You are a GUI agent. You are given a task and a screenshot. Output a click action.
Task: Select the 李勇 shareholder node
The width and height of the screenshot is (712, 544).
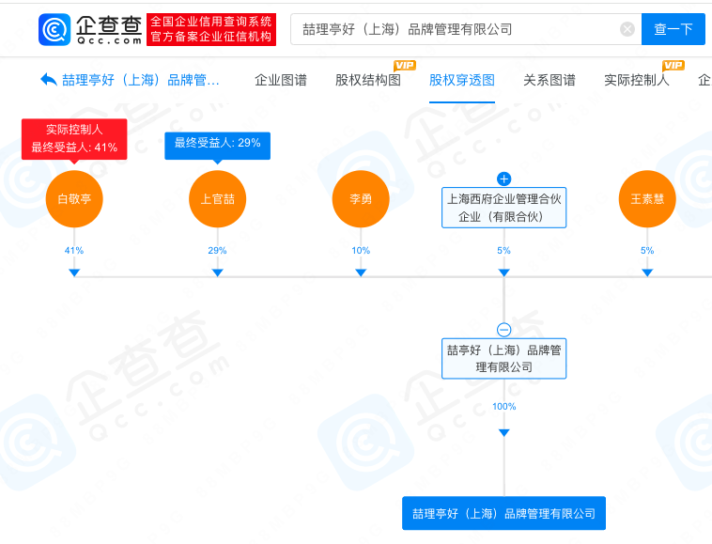pyautogui.click(x=361, y=199)
